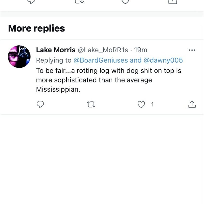
Task: Tap the like count showing 1
Action: point(152,104)
